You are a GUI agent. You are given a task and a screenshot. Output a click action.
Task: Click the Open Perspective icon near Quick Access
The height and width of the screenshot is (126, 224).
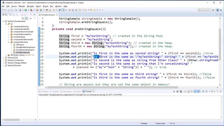tap(213, 10)
